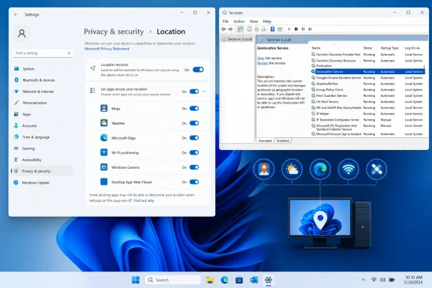Open Windows Start menu

click(136, 280)
